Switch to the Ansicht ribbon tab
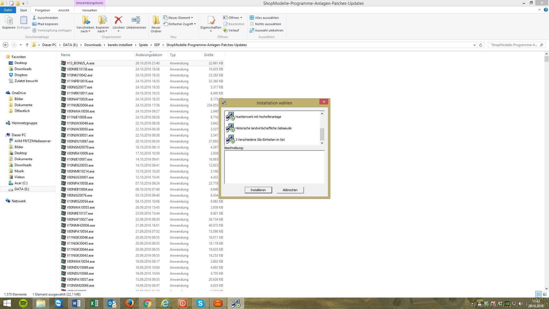Viewport: 549px width, 309px height. 63,10
